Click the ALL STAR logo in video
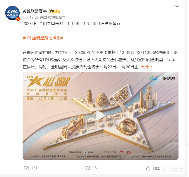This screenshot has height=177, width=189. (49, 81)
